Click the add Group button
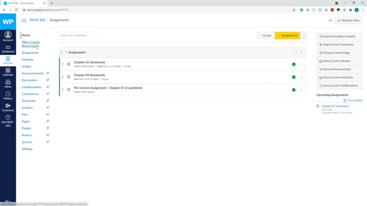Viewport: 367px width, 206px height. coord(266,35)
